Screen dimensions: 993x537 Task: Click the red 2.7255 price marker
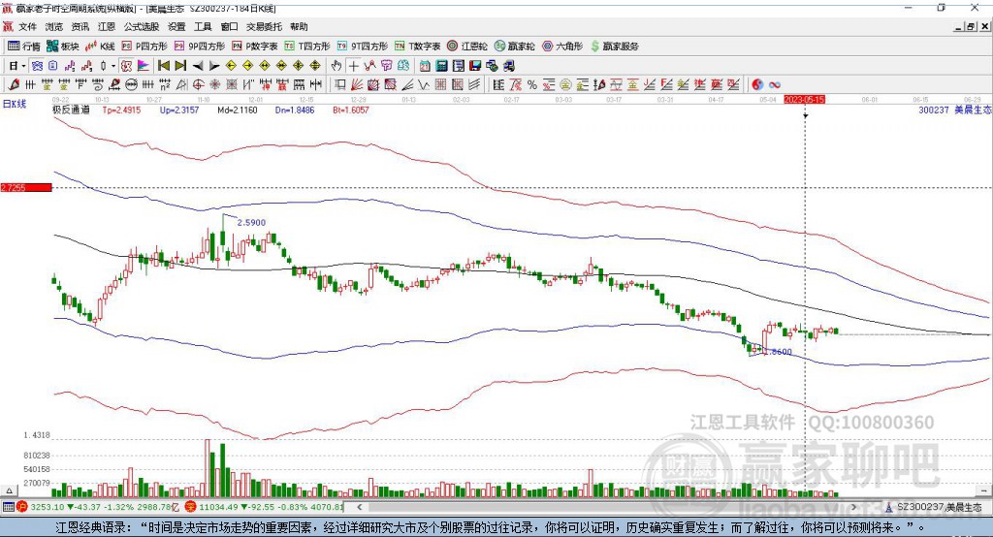pos(26,187)
